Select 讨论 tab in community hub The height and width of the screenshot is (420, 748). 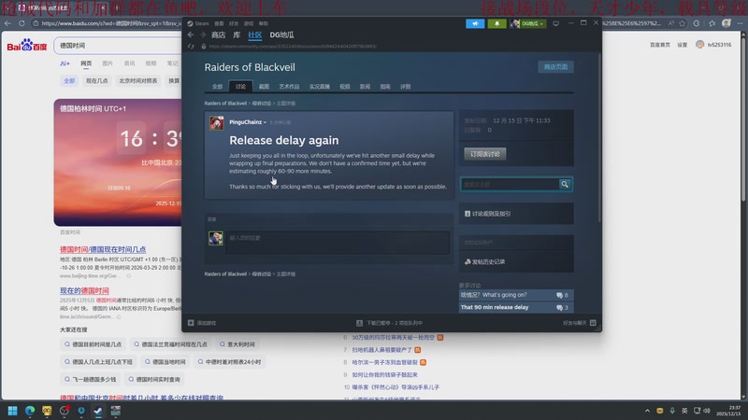tap(240, 86)
